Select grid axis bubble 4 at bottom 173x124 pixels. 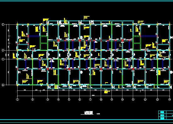coord(58,100)
